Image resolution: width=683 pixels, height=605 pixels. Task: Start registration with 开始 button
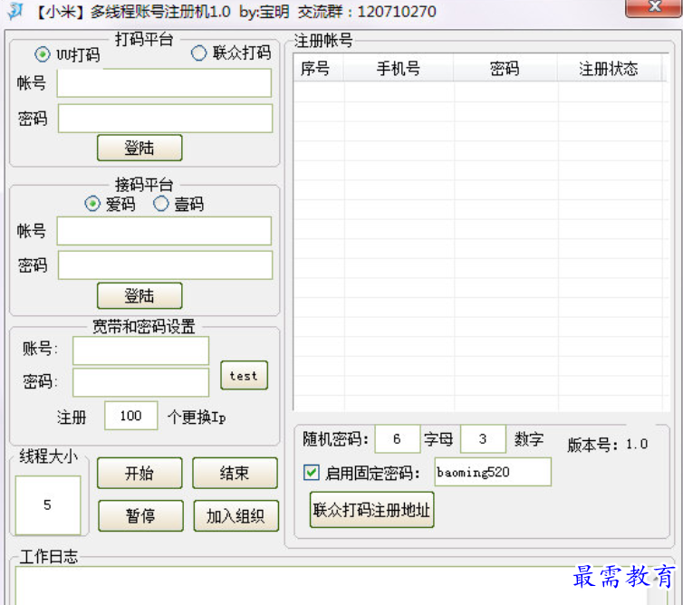pyautogui.click(x=139, y=473)
